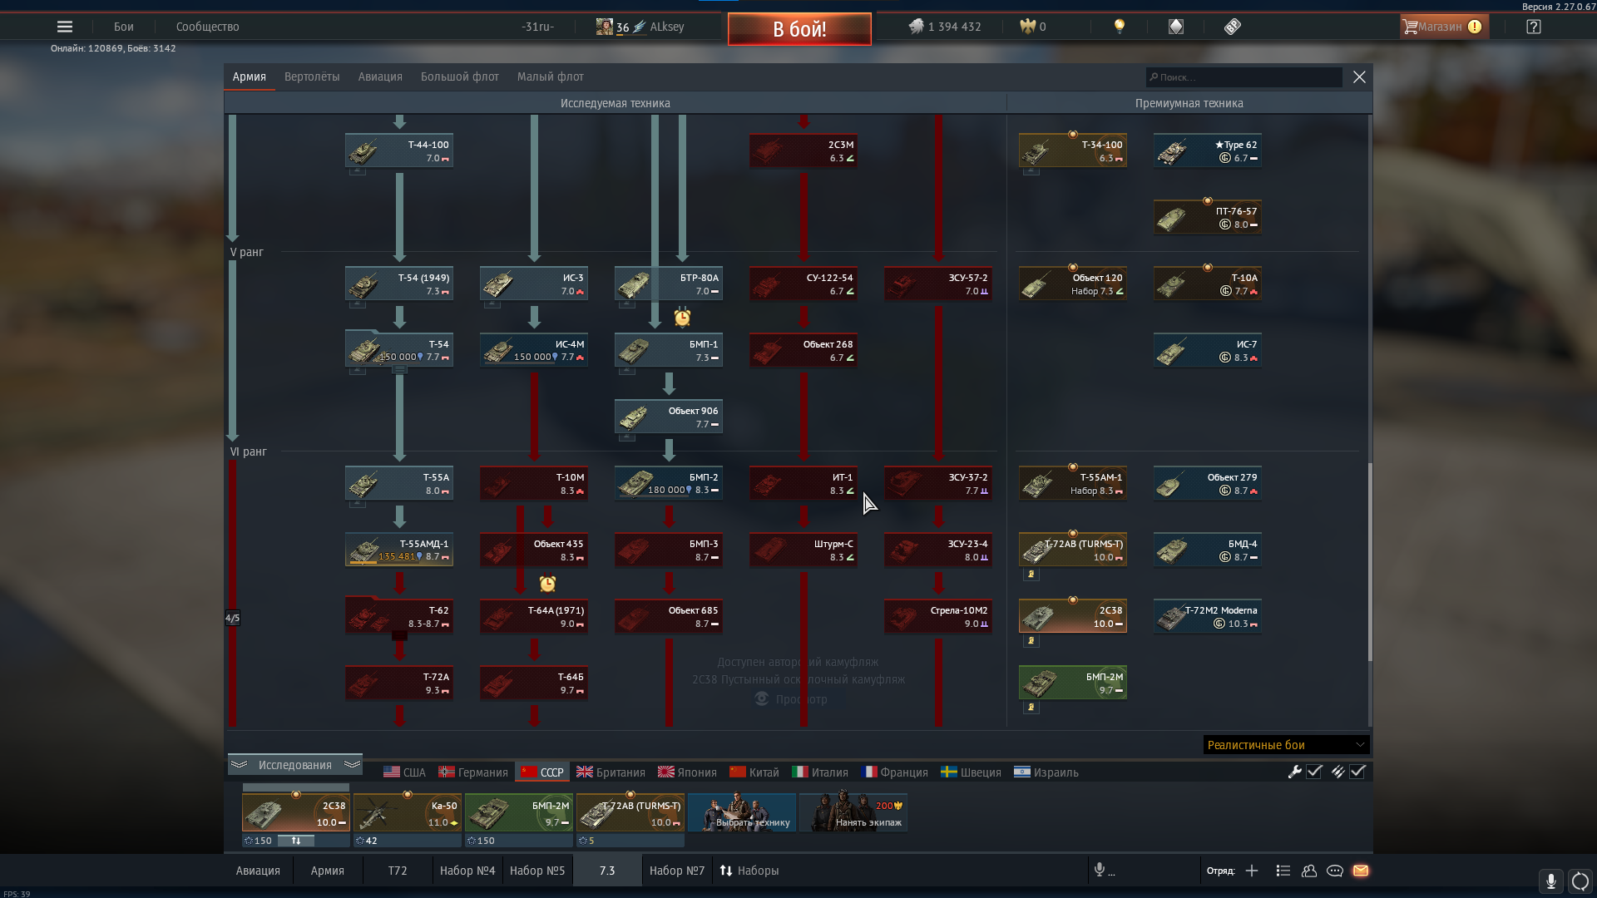This screenshot has width=1597, height=898.
Task: Select the Т-72М2 Moderna premium card
Action: click(x=1208, y=616)
